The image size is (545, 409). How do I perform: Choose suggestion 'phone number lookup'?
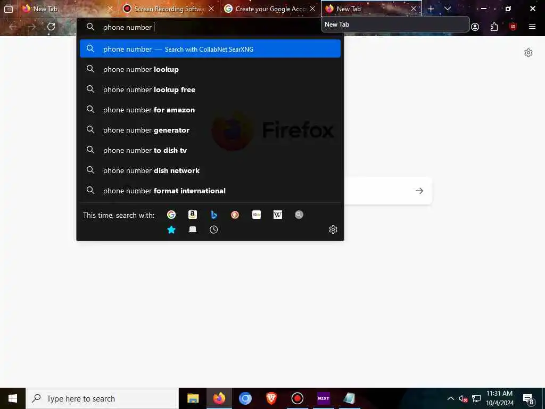click(x=210, y=69)
